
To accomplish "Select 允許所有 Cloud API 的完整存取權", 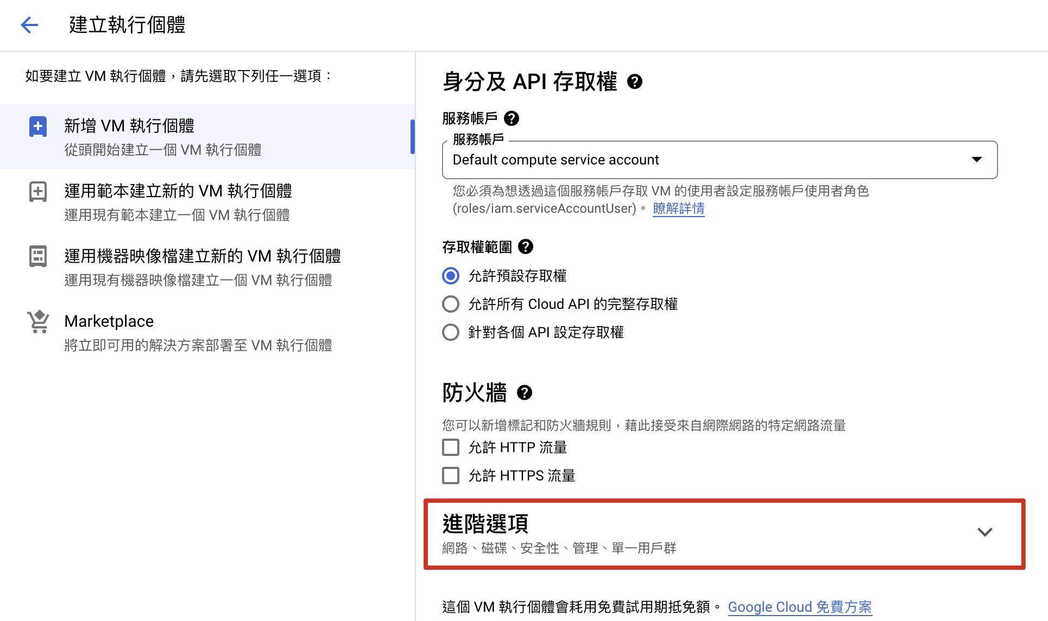I will click(x=450, y=303).
